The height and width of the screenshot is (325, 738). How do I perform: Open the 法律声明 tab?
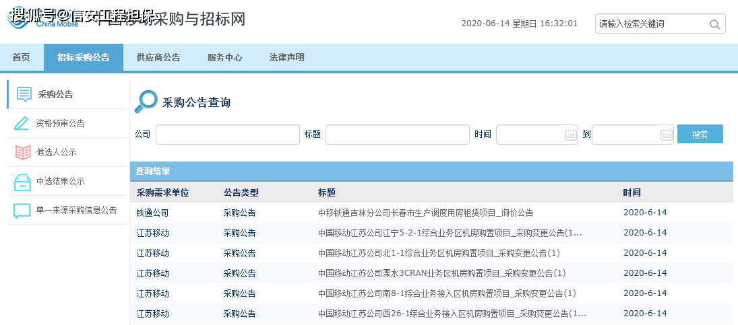point(286,57)
